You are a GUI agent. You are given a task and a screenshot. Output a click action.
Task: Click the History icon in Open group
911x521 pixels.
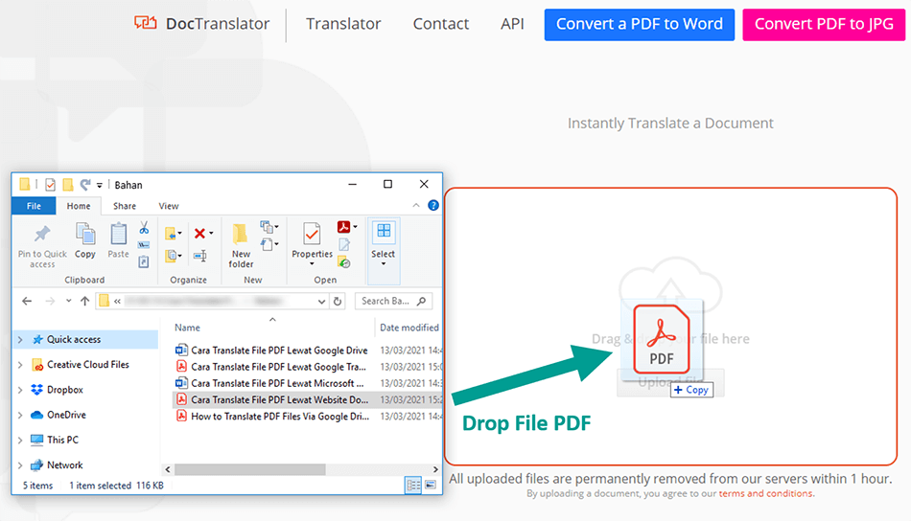[x=344, y=262]
